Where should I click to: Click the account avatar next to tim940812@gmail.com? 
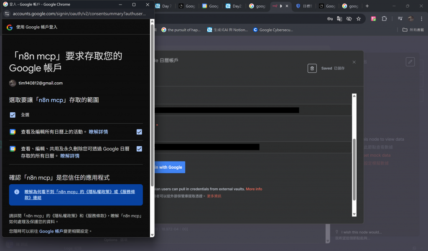(13, 83)
